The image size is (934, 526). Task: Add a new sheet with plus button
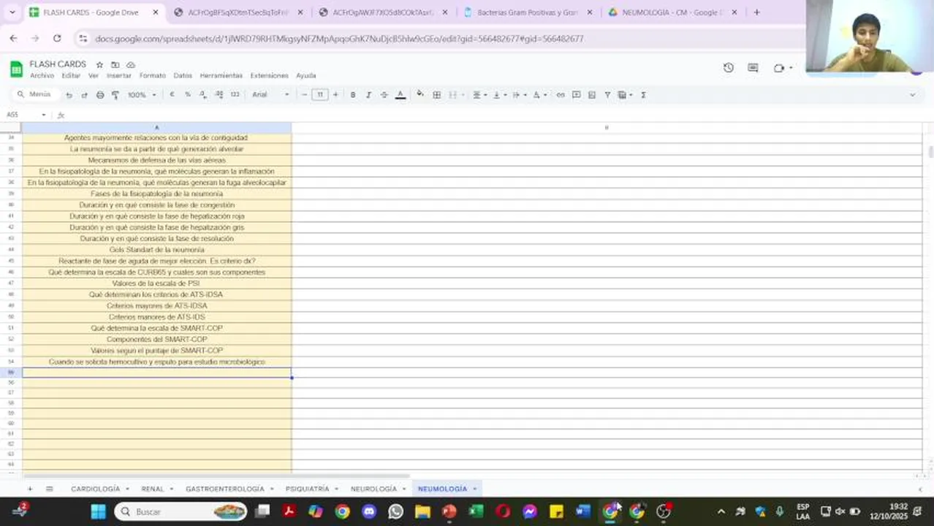(30, 489)
